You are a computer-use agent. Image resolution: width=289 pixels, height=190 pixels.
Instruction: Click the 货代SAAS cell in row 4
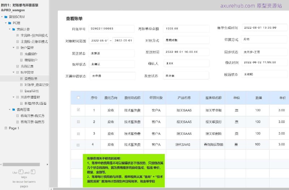point(183,144)
